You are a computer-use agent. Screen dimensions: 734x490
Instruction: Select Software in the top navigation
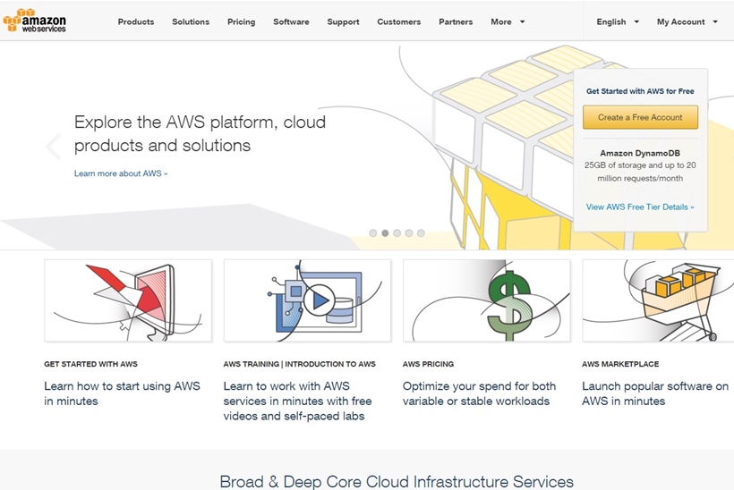click(x=291, y=21)
